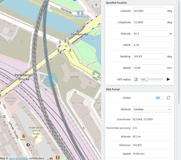Open the OpenStreetMap attribution link
This screenshot has width=181, height=160.
click(x=18, y=158)
